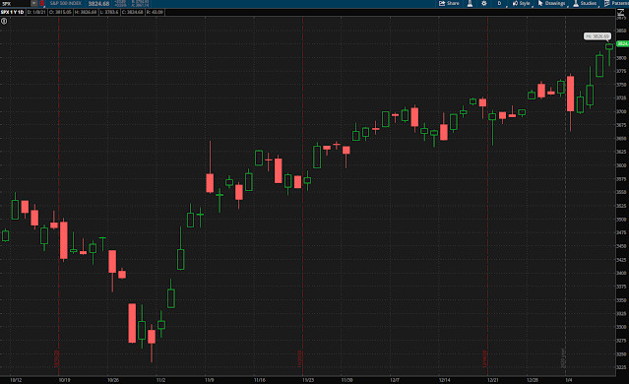Click the green current price tag
The image size is (629, 384).
pos(622,43)
